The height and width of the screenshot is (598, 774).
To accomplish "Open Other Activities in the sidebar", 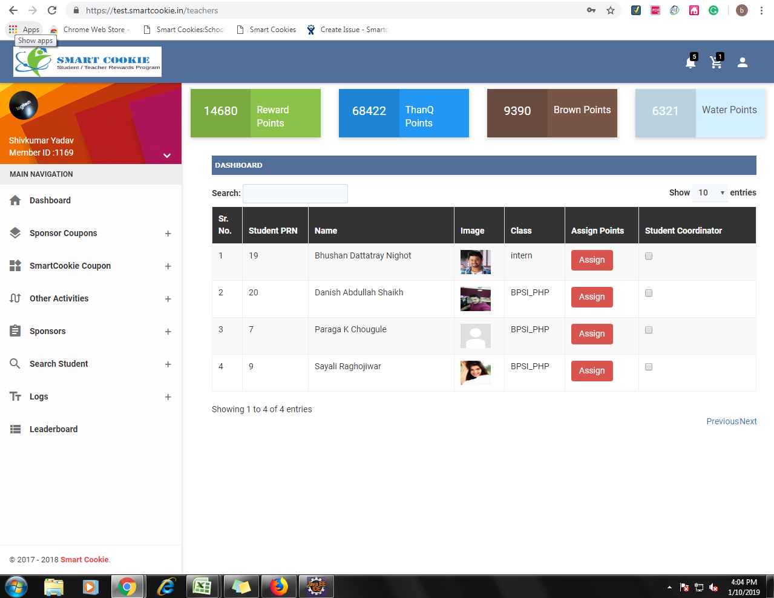I will (x=59, y=298).
